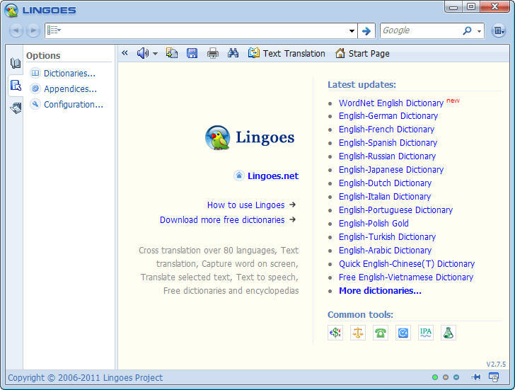This screenshot has height=390, width=515.
Task: Click the Copyright 2006-2011 Lingoes Project text
Action: (x=86, y=377)
